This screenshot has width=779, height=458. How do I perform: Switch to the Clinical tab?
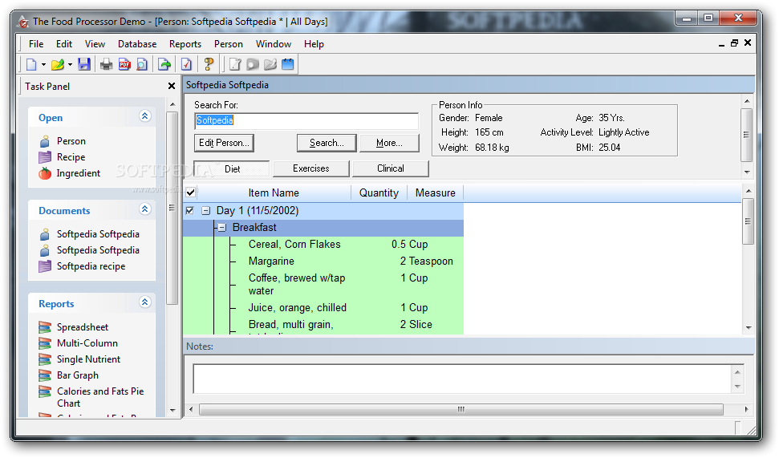tap(391, 168)
